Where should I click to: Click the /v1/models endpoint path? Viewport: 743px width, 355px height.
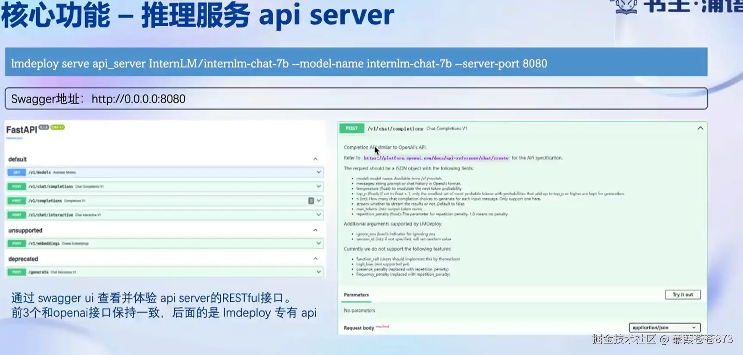40,172
